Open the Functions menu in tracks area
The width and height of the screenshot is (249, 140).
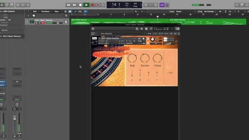tap(46, 11)
